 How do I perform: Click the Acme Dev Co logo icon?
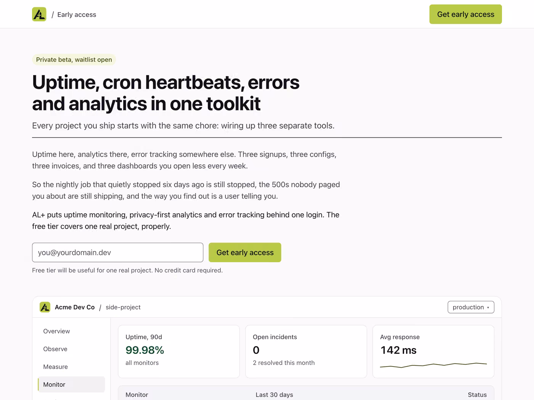45,307
